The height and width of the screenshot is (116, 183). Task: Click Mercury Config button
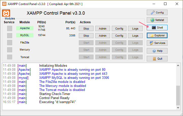119,50
